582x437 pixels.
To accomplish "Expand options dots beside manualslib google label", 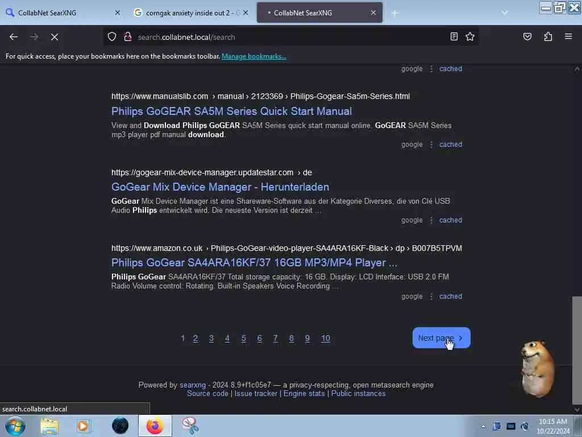I will pyautogui.click(x=431, y=145).
